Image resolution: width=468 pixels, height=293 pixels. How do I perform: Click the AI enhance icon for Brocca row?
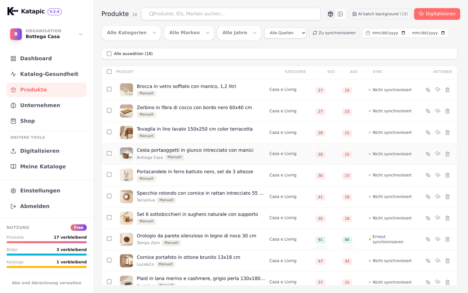click(428, 90)
